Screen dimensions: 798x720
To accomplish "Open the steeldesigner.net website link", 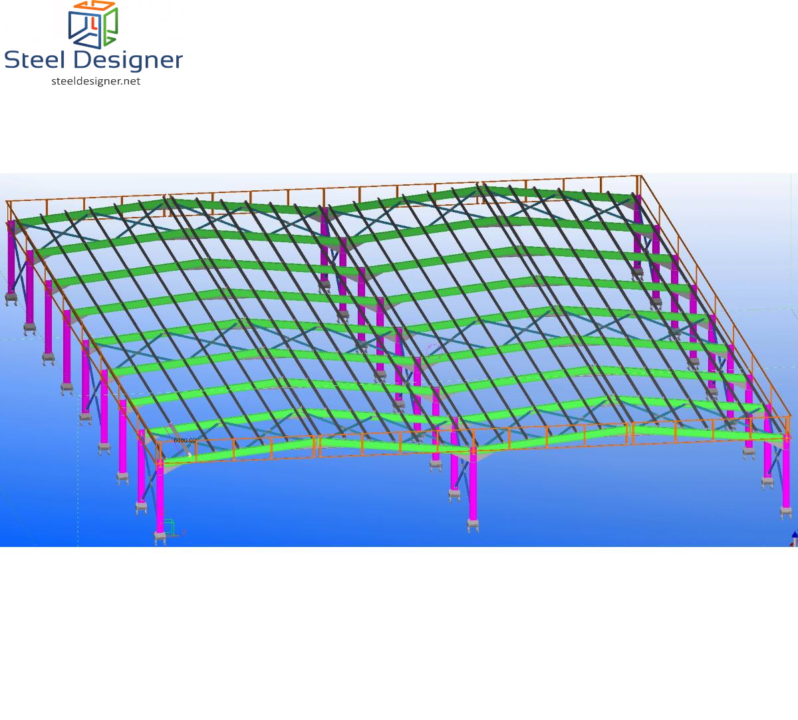I will pyautogui.click(x=96, y=81).
